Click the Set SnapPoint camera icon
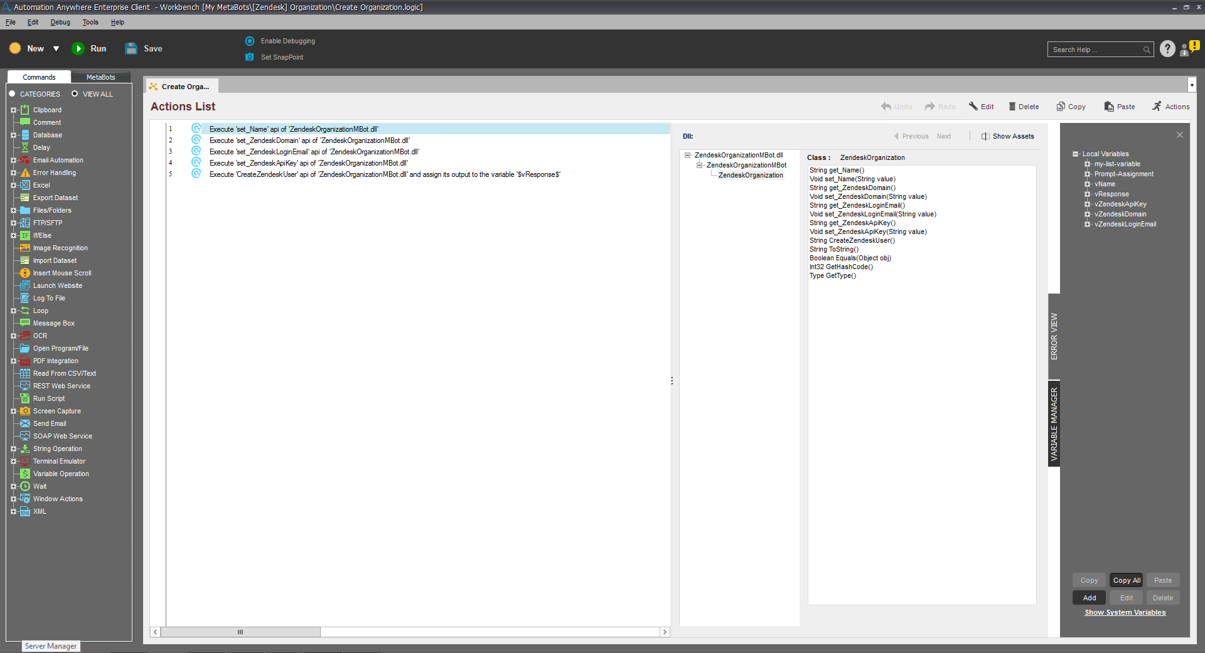1205x653 pixels. (249, 57)
